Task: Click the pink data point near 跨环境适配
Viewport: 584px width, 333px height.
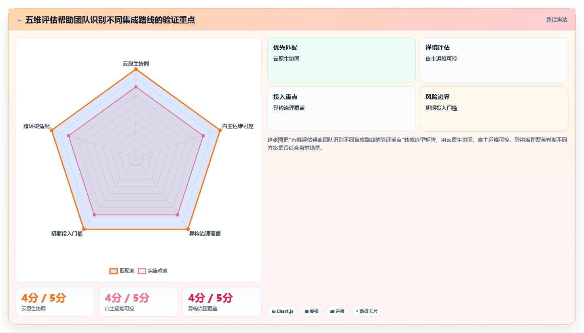Action: [69, 136]
